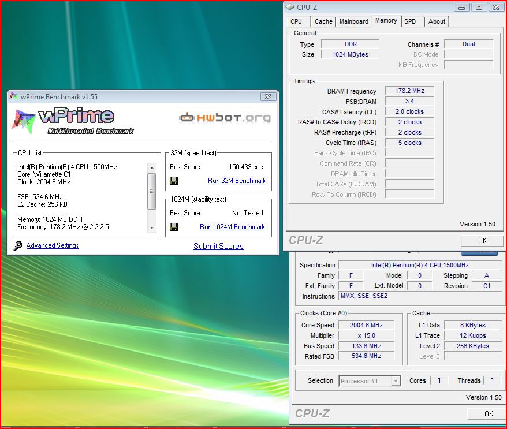Screen dimensions: 507x429
Task: Click the Size field showing 1024 MBytes
Action: [x=350, y=54]
